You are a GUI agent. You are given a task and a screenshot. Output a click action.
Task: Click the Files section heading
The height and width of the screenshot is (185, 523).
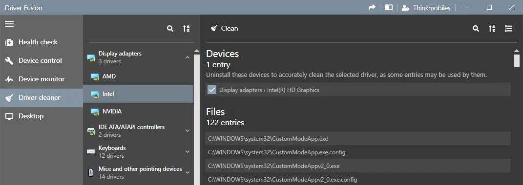point(215,111)
